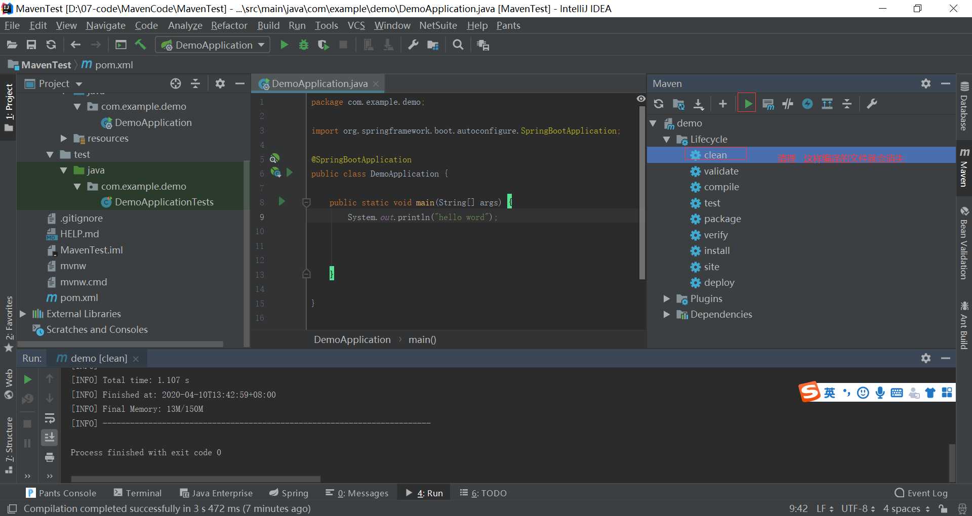Viewport: 972px width, 516px height.
Task: Hide the Project panel with minus icon
Action: [x=240, y=83]
